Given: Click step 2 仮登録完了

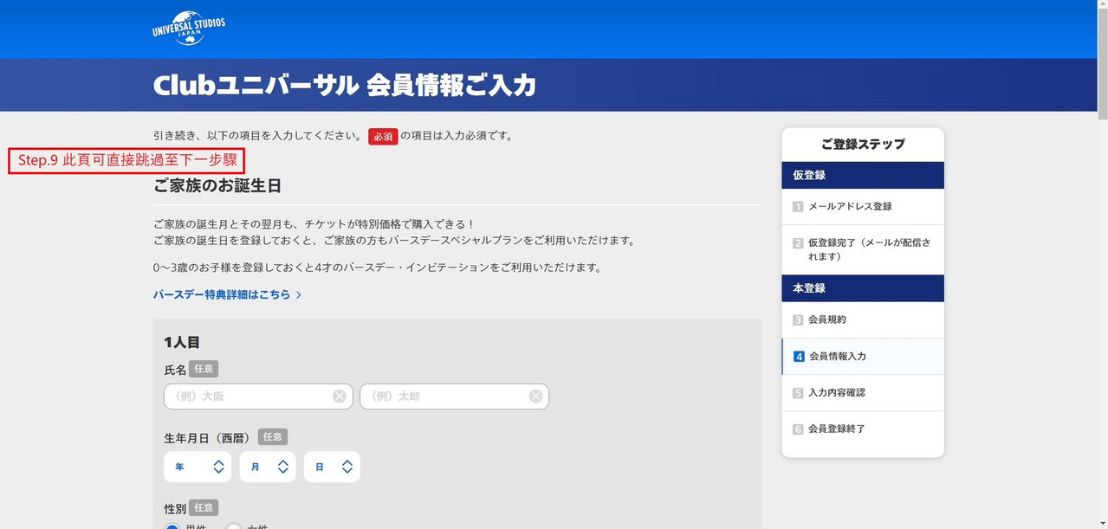Looking at the screenshot, I should tap(862, 250).
